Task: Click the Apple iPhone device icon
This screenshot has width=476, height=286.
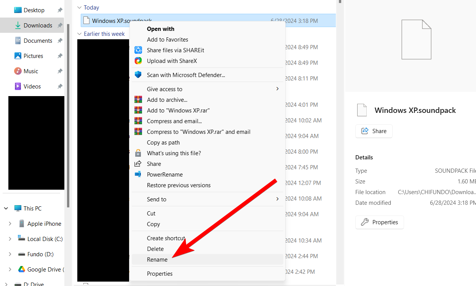Action: pyautogui.click(x=21, y=223)
